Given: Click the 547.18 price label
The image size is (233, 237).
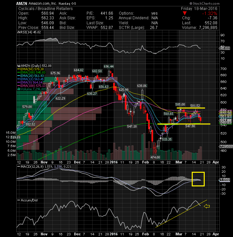Looking at the screenshot, I should point(132,126).
